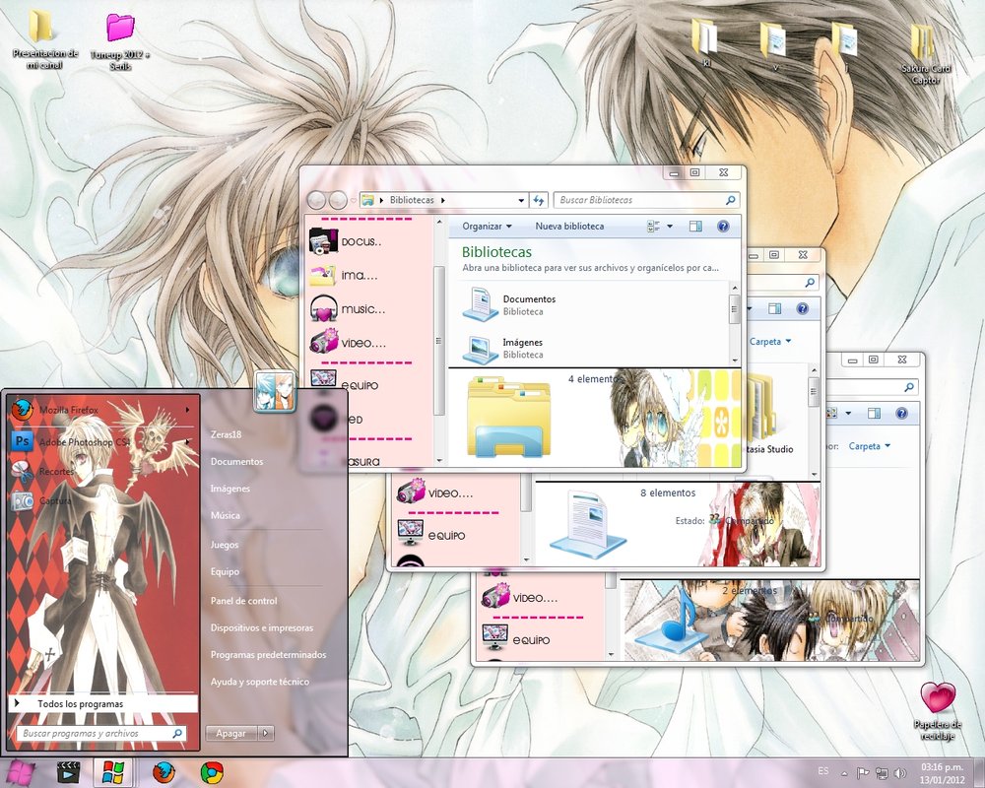
Task: Open Mozilla Firefox from Start menu
Action: click(67, 409)
